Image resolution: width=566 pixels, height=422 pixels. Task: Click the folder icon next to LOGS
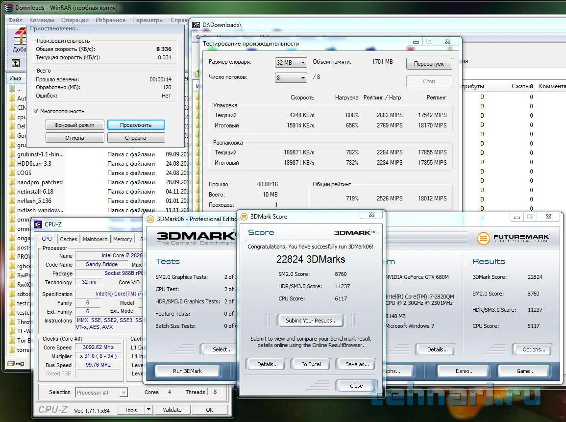(12, 173)
